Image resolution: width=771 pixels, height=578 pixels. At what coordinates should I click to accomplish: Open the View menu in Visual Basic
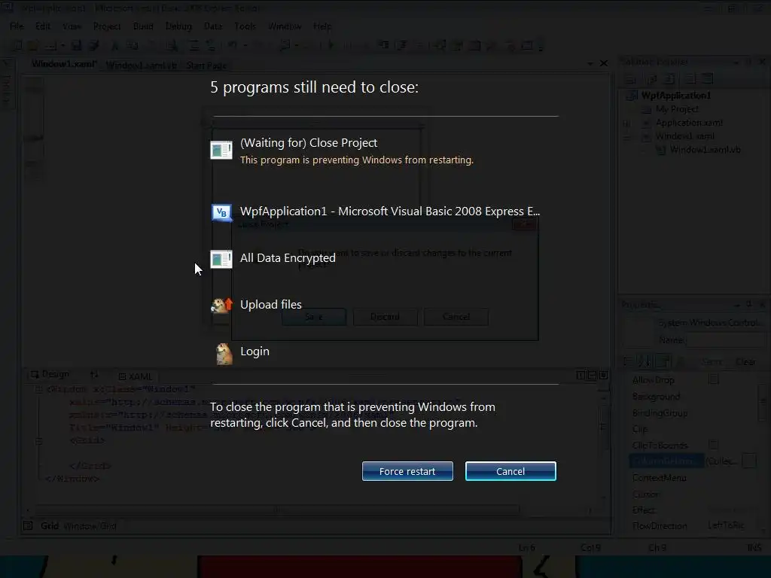coord(72,26)
